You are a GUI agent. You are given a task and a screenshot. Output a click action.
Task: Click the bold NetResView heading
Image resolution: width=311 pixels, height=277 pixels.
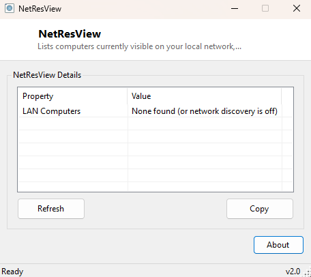pyautogui.click(x=70, y=34)
